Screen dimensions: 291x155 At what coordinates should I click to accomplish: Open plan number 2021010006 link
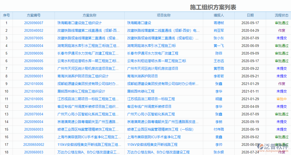(34, 84)
